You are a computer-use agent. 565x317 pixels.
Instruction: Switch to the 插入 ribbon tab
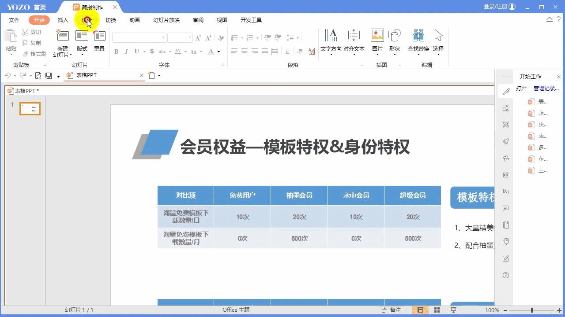click(62, 19)
